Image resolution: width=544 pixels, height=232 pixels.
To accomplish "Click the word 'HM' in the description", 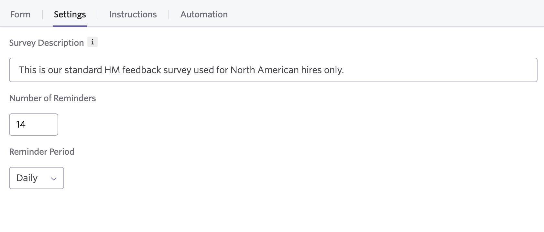I will coord(112,70).
